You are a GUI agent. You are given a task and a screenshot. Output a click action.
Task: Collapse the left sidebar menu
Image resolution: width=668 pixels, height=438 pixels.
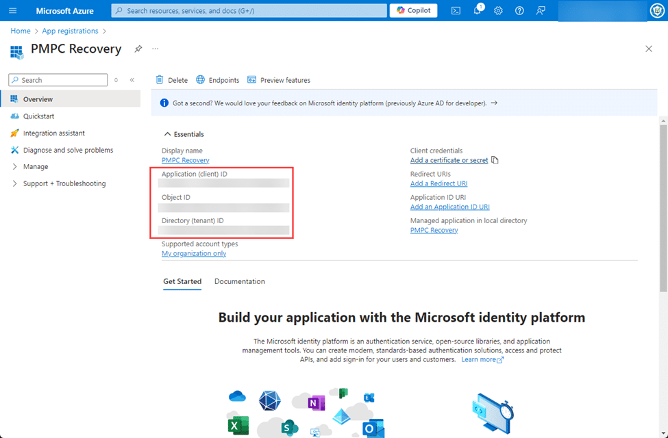132,80
